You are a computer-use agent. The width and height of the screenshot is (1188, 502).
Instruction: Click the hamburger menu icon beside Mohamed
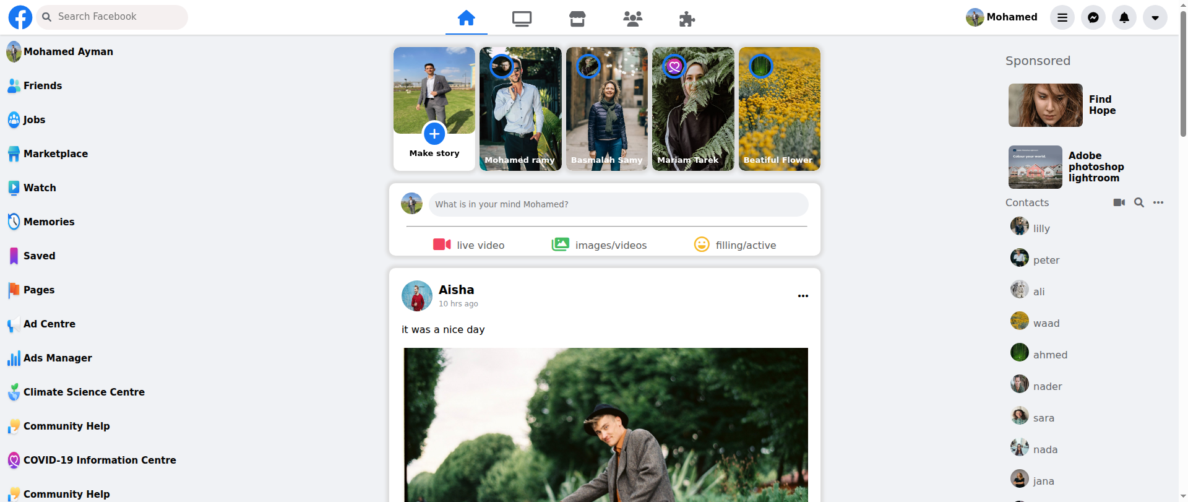(x=1062, y=17)
